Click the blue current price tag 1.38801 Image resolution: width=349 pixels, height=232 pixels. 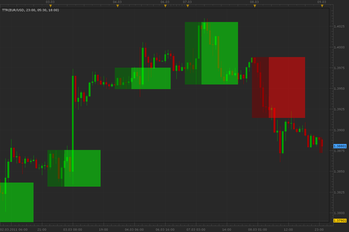point(340,146)
